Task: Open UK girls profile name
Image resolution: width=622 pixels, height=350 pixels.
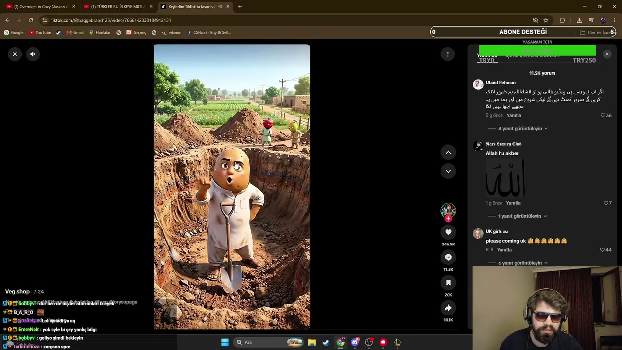Action: coord(494,231)
